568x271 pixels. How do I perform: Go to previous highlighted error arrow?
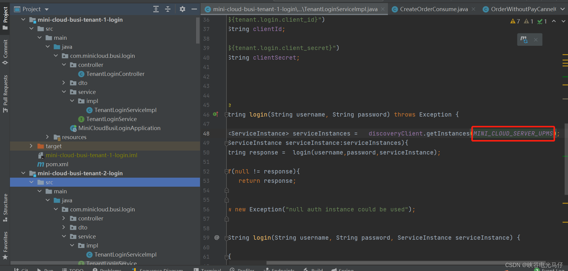(x=554, y=21)
